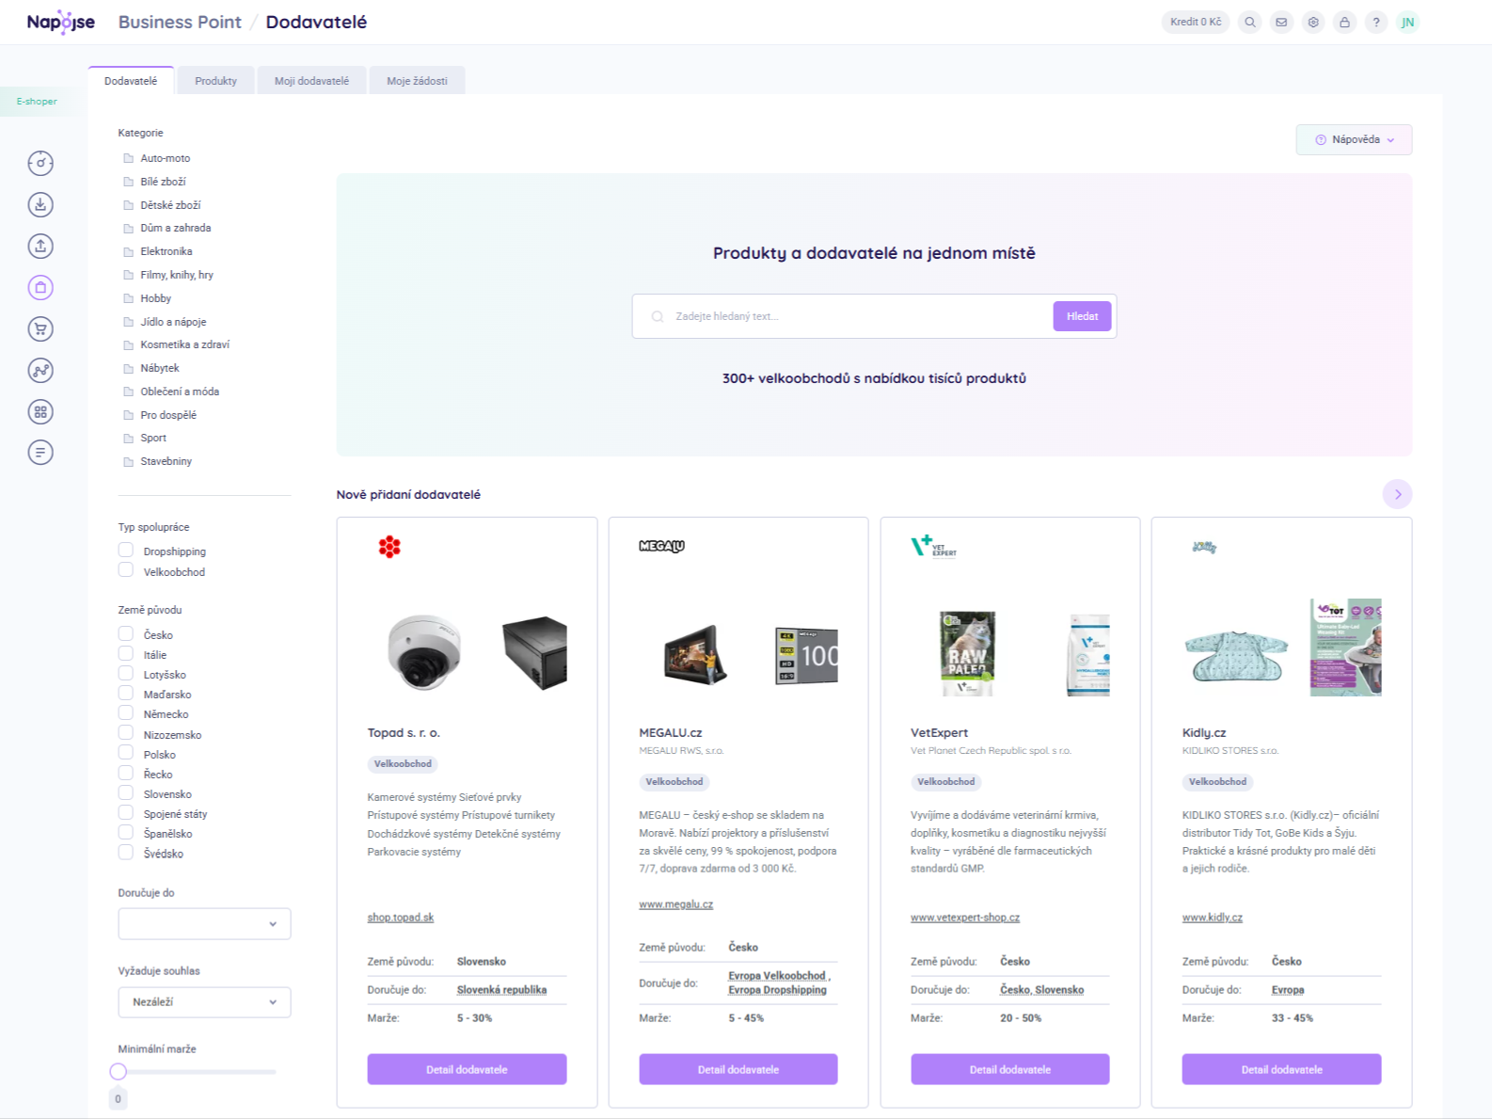Click the supplier search text field
Screen dimensions: 1492x1119
[856, 316]
